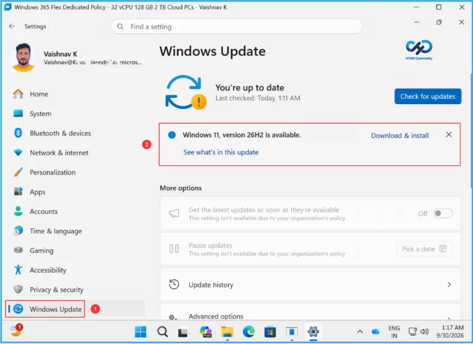Open the clock showing 1:17 AM
The height and width of the screenshot is (344, 473).
tap(450, 332)
